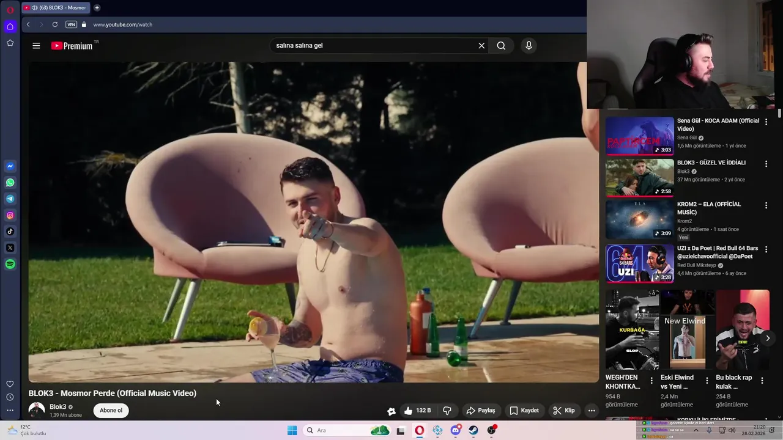Viewport: 783px width, 440px height.
Task: Select the BLOK3 - Mosmor YouTube tab
Action: pos(55,8)
